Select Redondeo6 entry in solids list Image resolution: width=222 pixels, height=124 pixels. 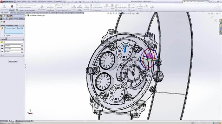pyautogui.click(x=14, y=28)
